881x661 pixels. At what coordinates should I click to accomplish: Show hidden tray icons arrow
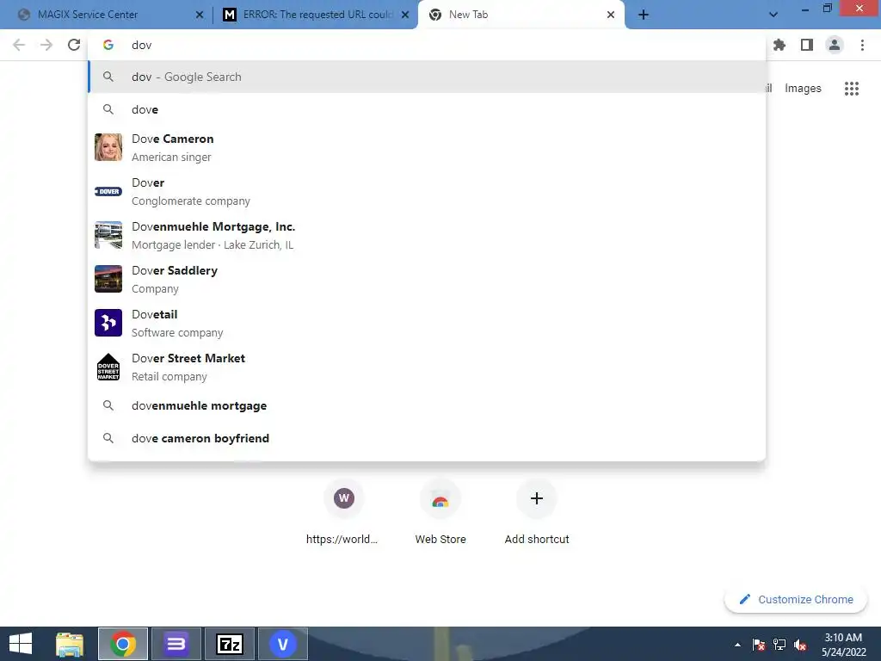tap(737, 645)
